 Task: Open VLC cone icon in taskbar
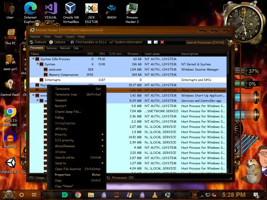click(x=155, y=195)
